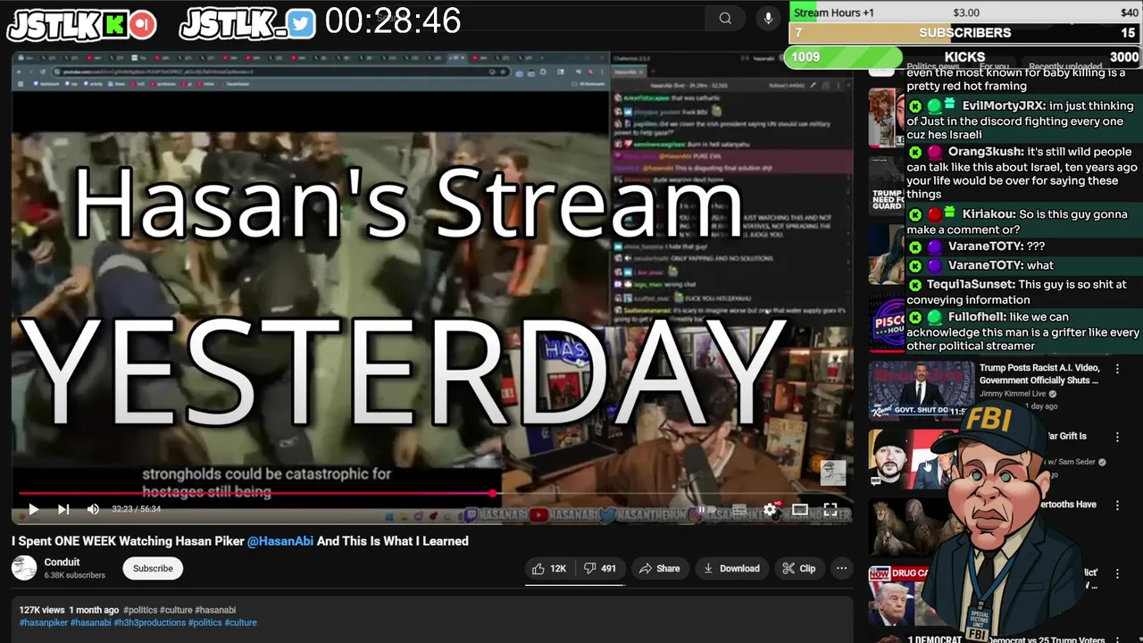The height and width of the screenshot is (643, 1143).
Task: Enter fullscreen mode
Action: coord(830,510)
